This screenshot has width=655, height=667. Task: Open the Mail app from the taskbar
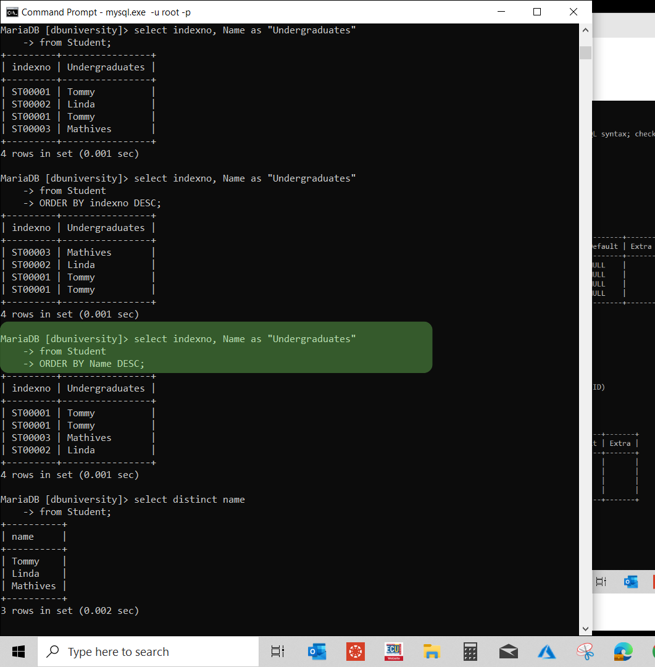(x=508, y=651)
